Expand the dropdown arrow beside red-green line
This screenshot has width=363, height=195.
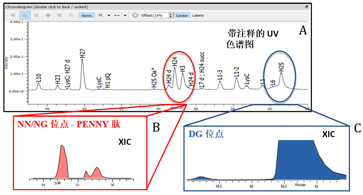point(125,15)
